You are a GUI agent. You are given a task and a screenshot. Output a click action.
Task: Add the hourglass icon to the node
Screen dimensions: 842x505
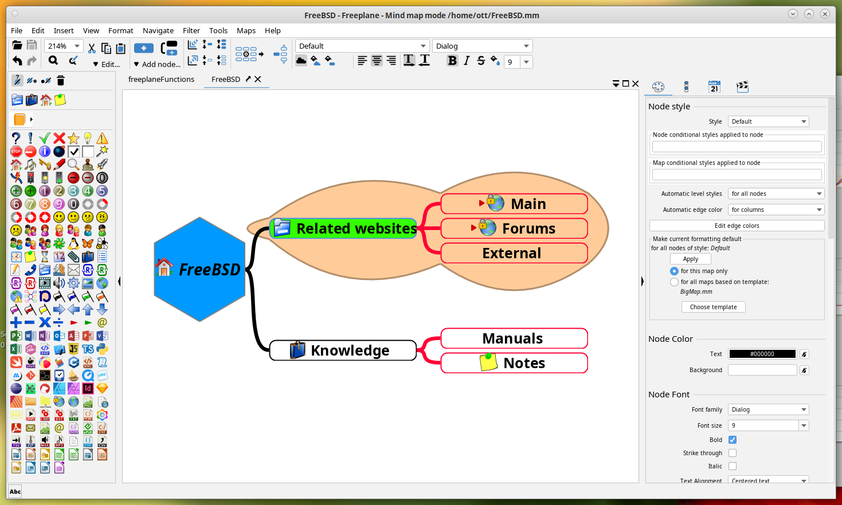click(x=45, y=257)
